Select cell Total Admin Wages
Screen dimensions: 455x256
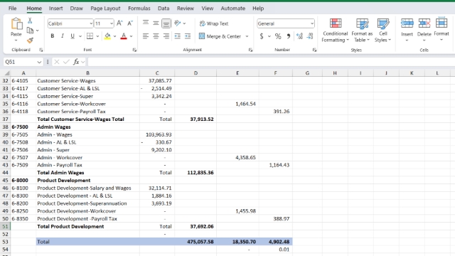87,172
